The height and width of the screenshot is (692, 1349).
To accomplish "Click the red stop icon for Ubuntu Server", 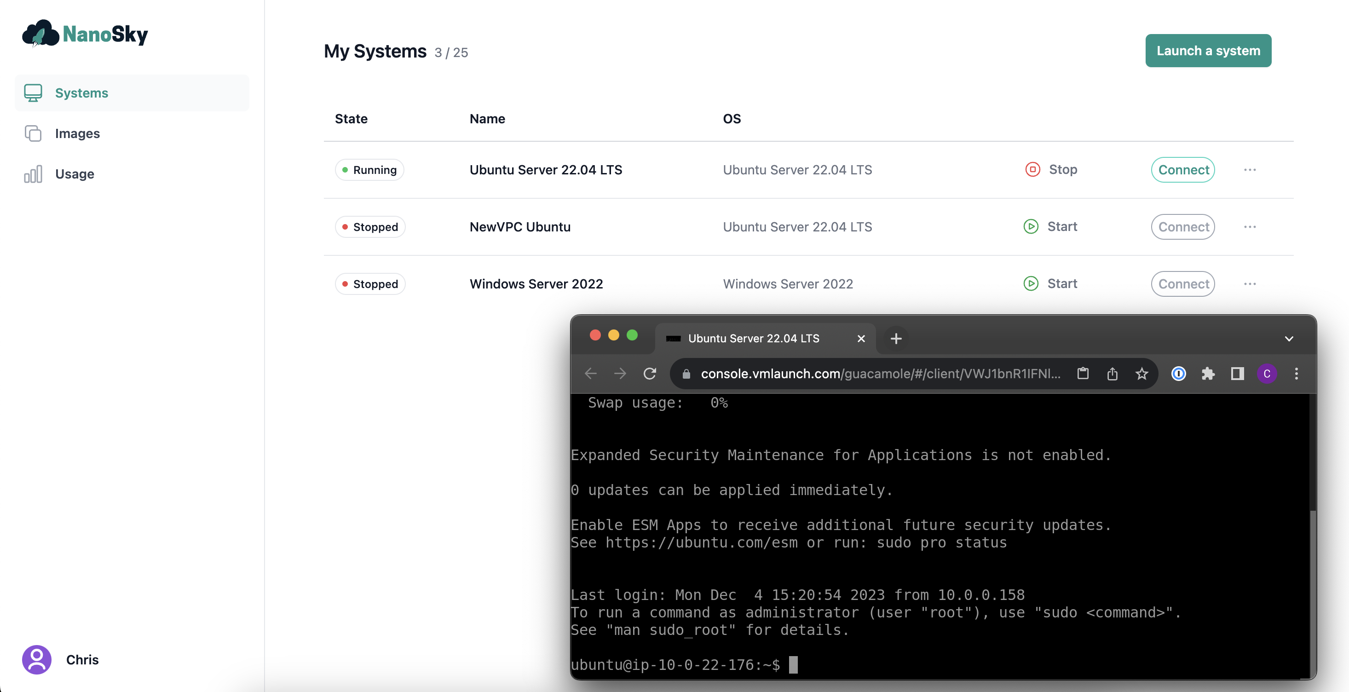I will click(1032, 169).
